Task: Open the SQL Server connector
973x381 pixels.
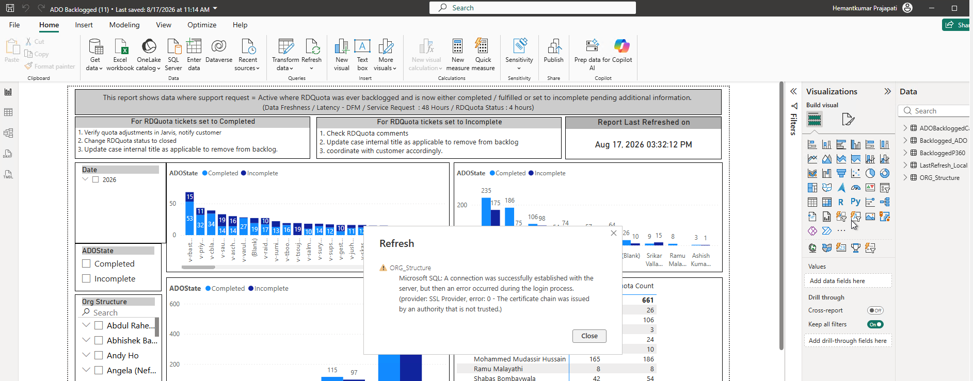Action: pyautogui.click(x=173, y=54)
